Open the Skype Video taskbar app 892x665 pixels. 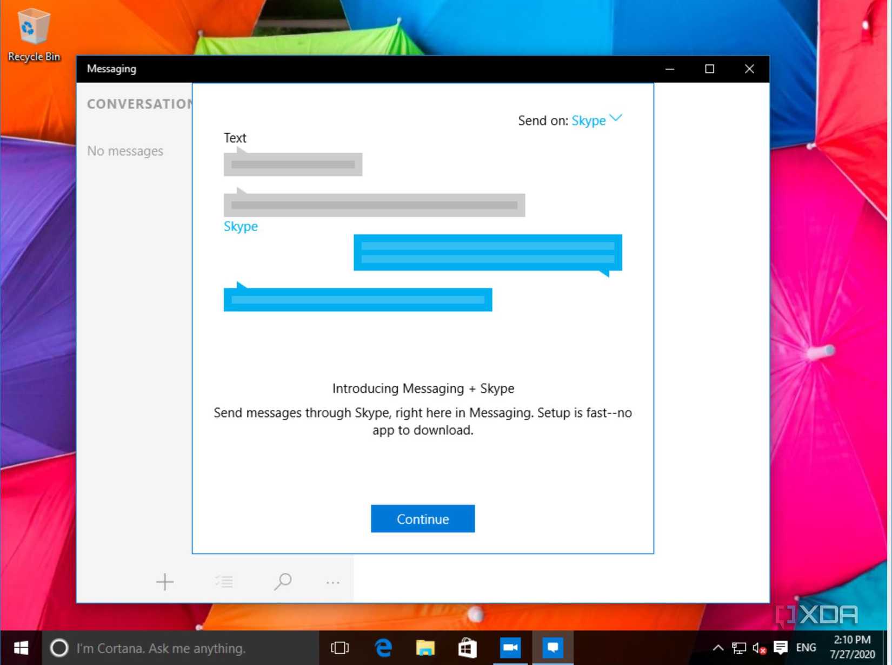(x=510, y=648)
